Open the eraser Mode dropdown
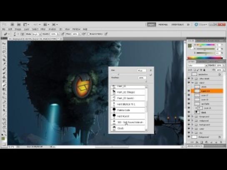The height and width of the screenshot is (170, 227). tap(37, 34)
